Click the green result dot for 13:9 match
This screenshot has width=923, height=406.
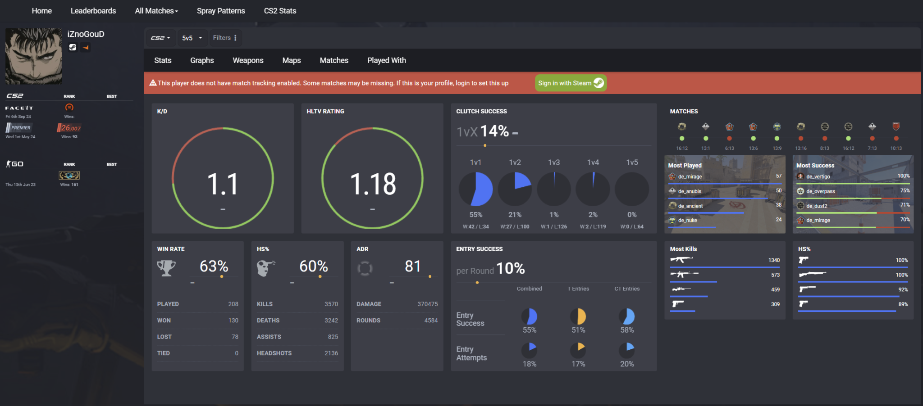777,138
